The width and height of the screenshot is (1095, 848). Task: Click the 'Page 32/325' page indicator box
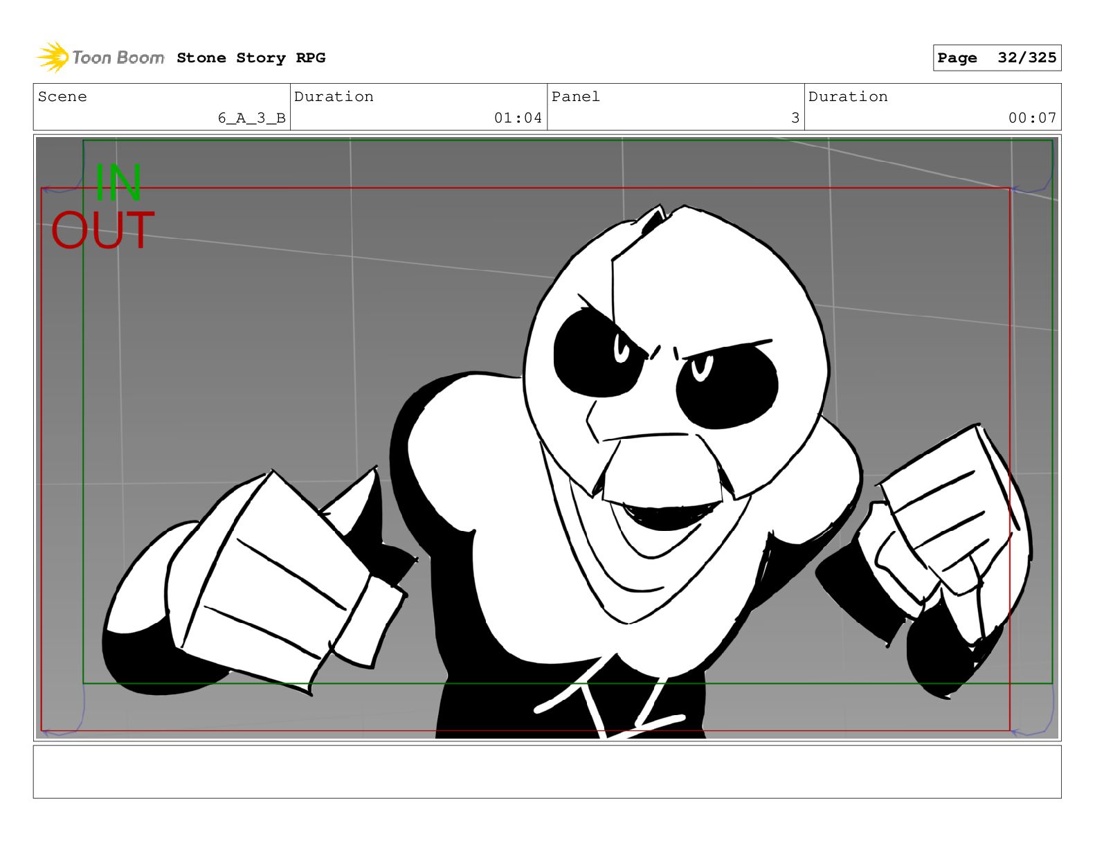pos(997,58)
